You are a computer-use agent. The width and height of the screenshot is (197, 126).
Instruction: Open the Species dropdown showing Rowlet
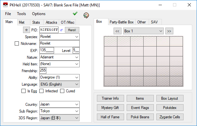(59, 37)
